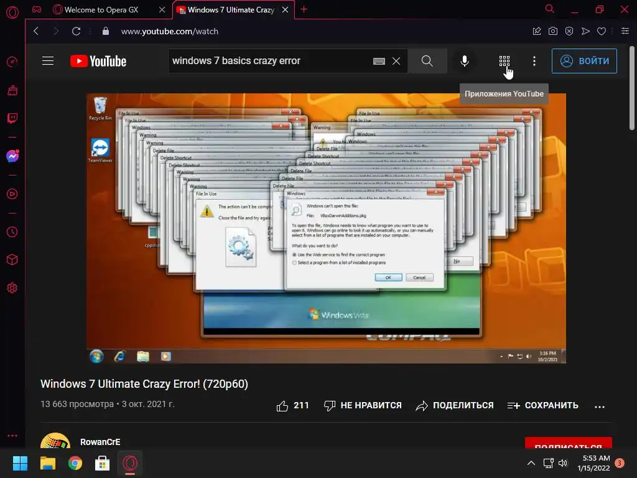Launch Chrome from the taskbar
This screenshot has width=637, height=478.
[x=75, y=463]
